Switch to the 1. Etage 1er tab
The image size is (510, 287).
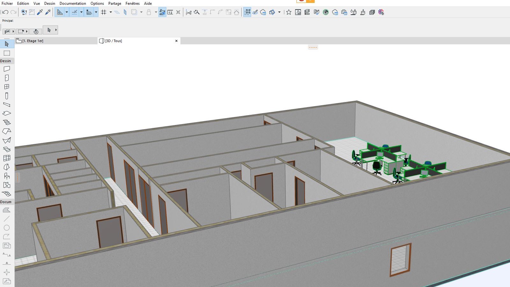pos(33,41)
